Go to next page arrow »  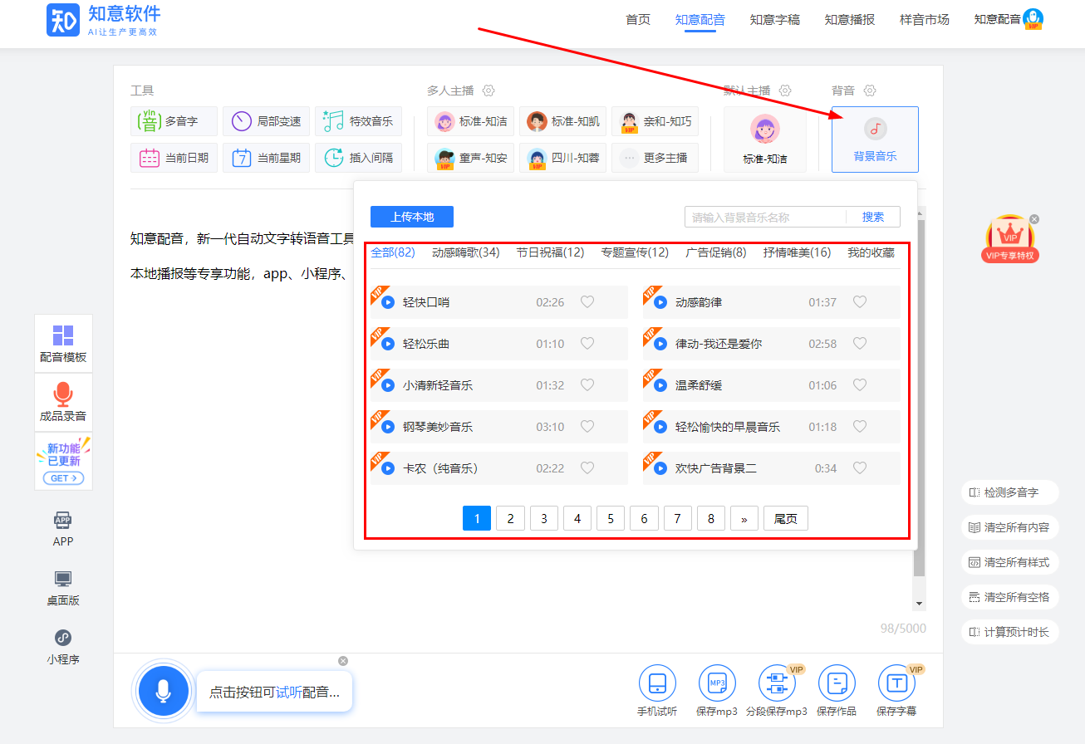click(744, 519)
